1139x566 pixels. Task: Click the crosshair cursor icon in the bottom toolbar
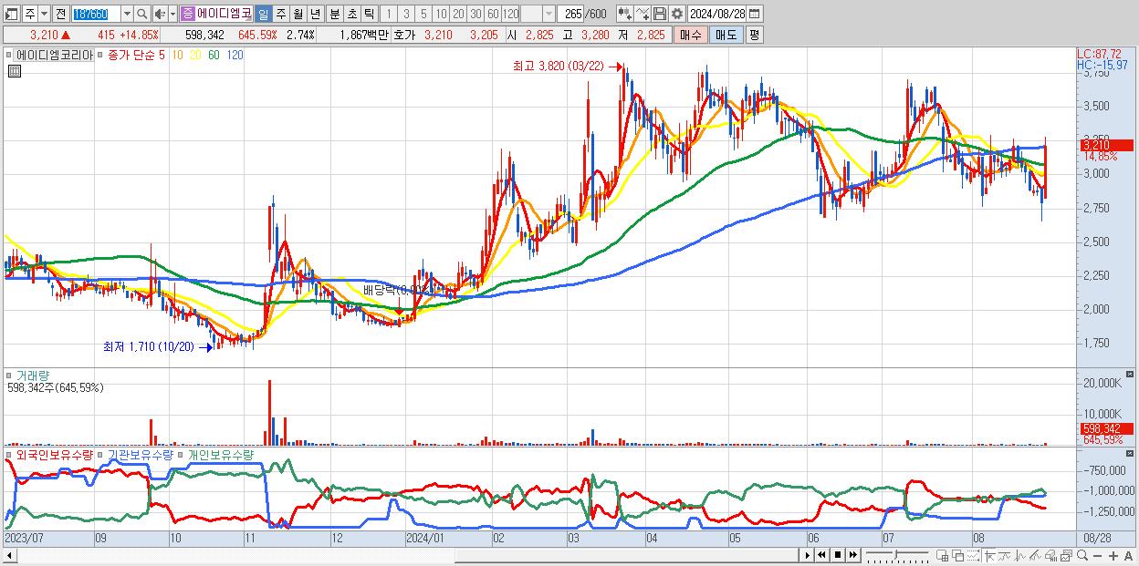(989, 556)
